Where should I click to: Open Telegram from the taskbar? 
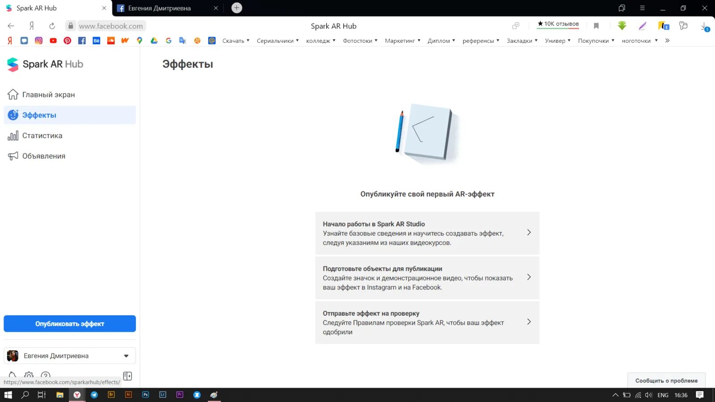click(x=94, y=395)
